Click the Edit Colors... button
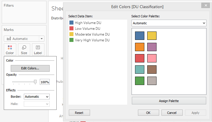This screenshot has height=122, width=212. pyautogui.click(x=30, y=68)
